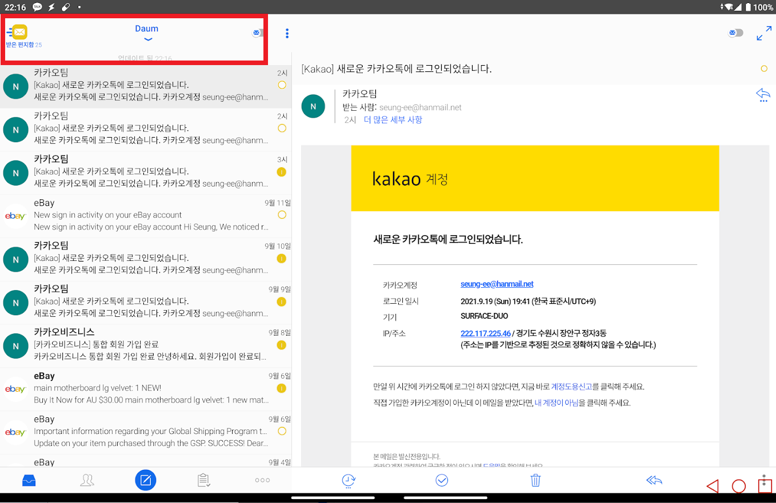Tap the eBay avatar on the Global Shipping email

(15, 433)
